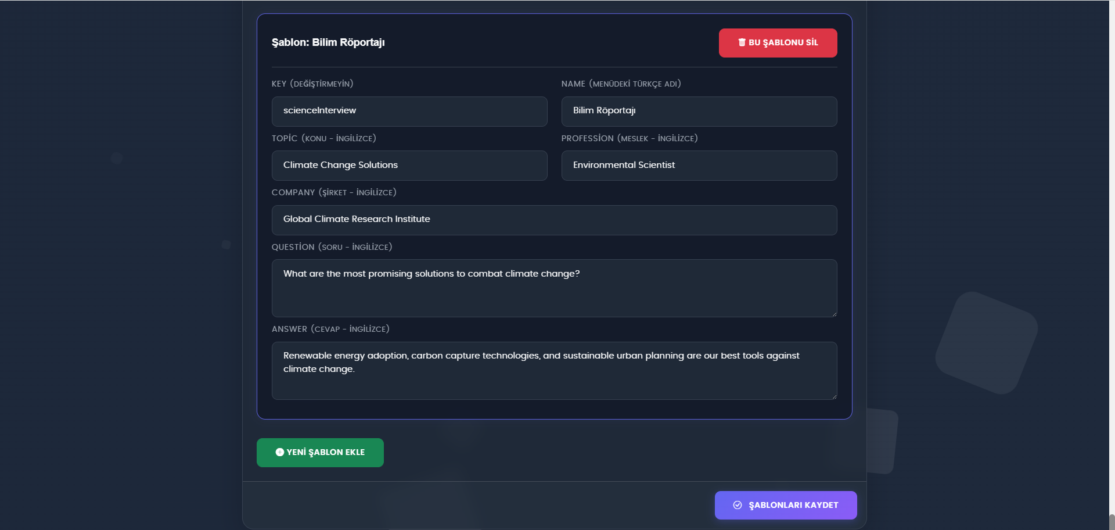
Task: Click the plus icon on Yeni Şablon Ekle
Action: coord(279,452)
